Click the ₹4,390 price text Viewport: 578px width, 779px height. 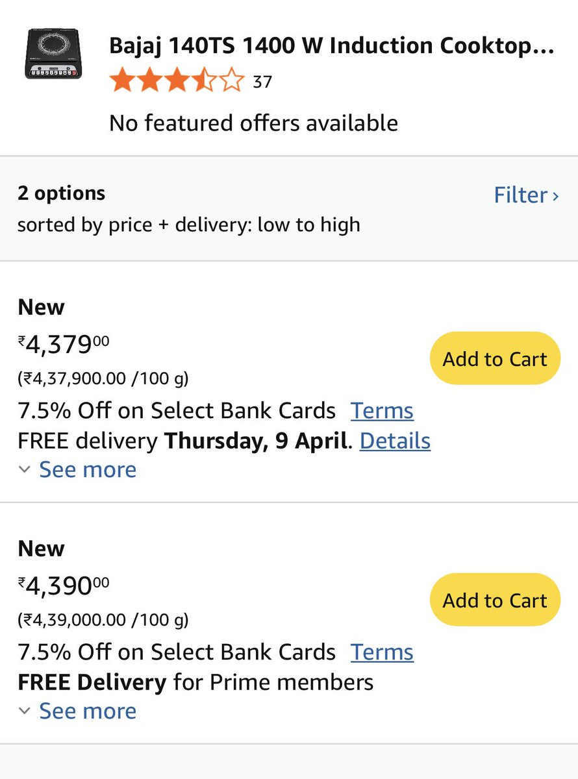coord(63,586)
